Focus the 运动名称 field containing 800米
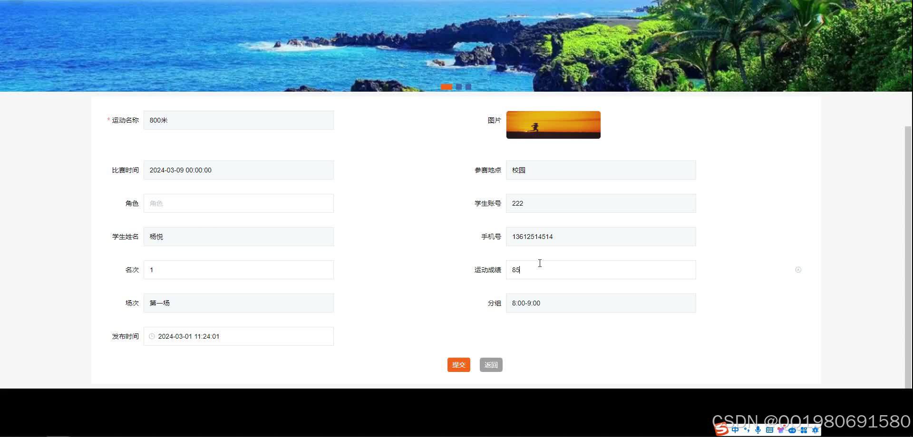The height and width of the screenshot is (437, 913). (x=239, y=120)
